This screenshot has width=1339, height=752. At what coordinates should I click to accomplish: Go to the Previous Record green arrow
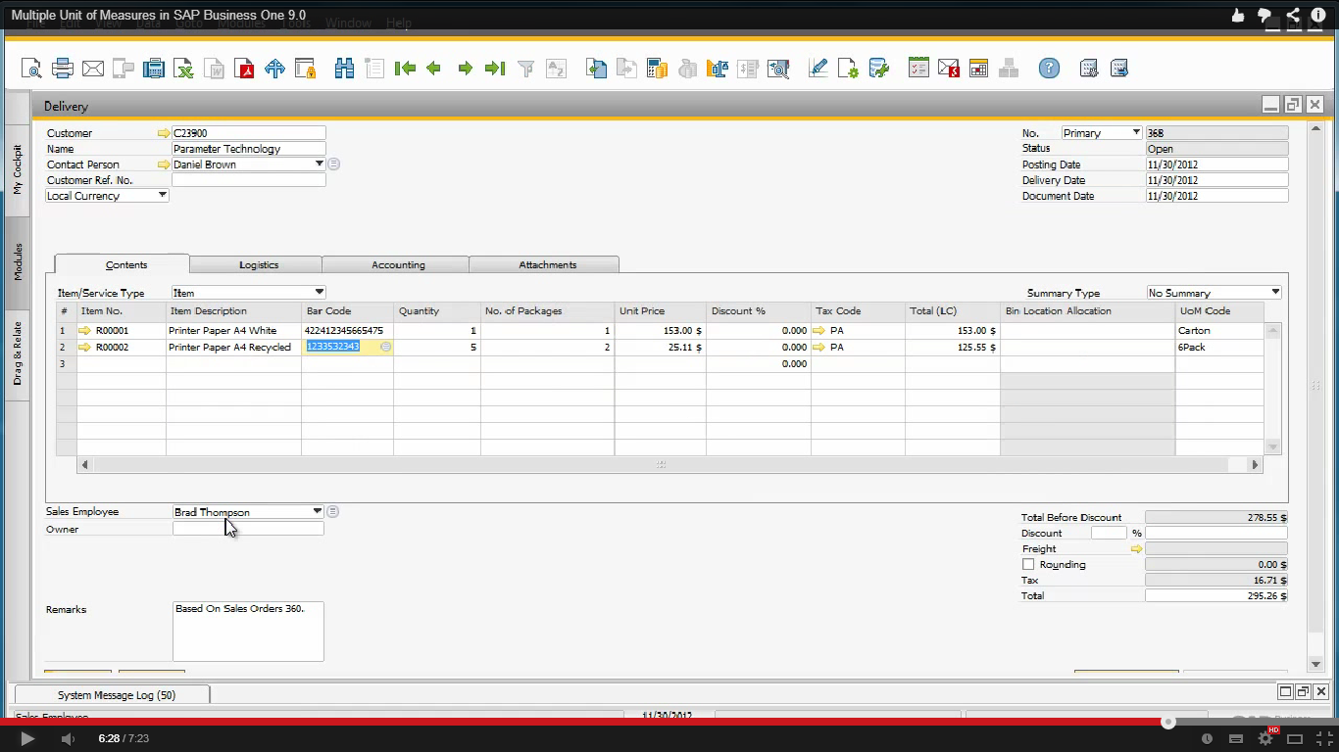434,69
